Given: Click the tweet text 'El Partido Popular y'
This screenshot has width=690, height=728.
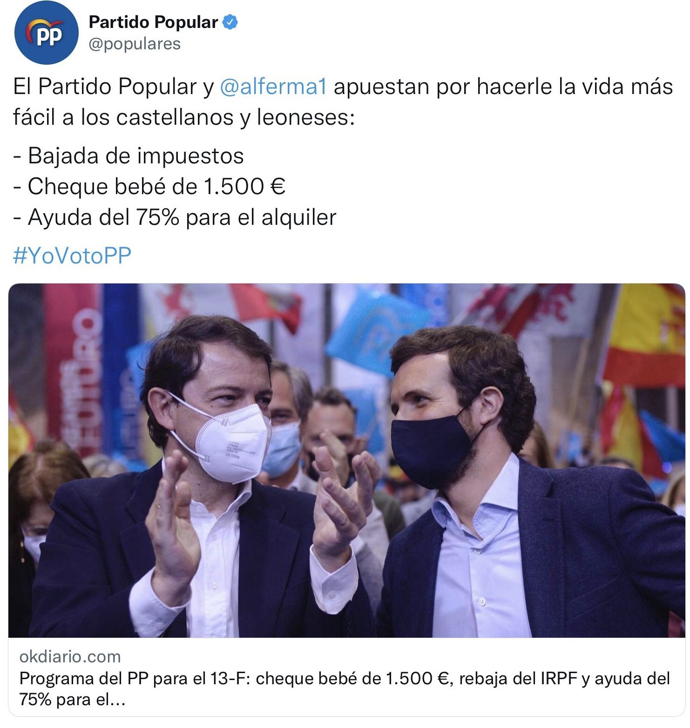Looking at the screenshot, I should 114,87.
